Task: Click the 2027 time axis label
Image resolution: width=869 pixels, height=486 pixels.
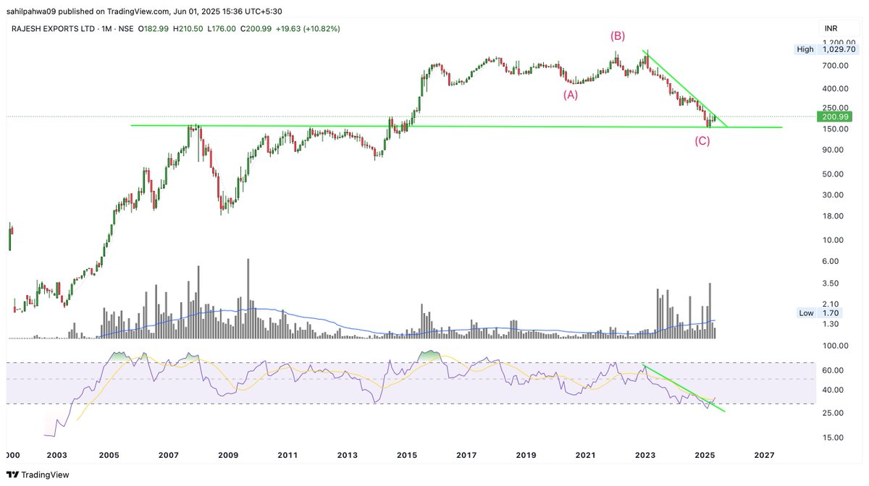Action: (x=764, y=456)
